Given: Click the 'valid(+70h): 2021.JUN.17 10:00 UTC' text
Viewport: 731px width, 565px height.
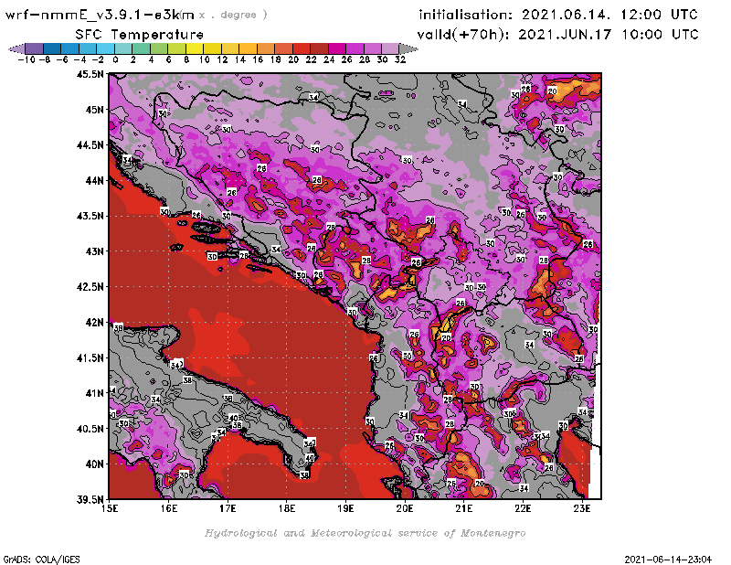Looking at the screenshot, I should click(x=557, y=34).
